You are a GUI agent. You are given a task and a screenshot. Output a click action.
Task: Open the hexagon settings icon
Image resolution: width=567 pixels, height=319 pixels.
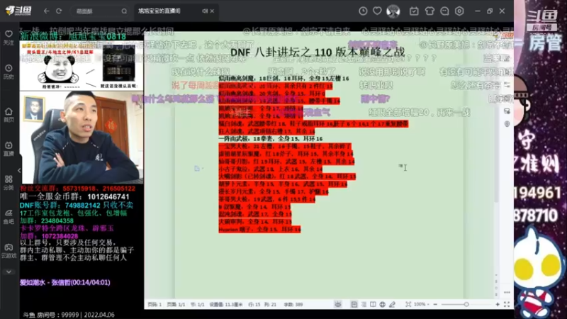pyautogui.click(x=459, y=11)
